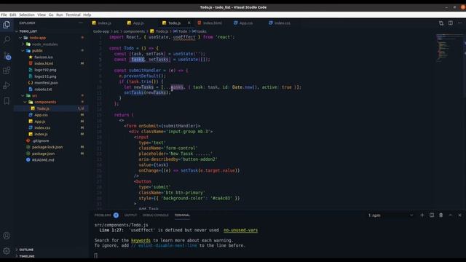This screenshot has height=262, width=466.
Task: Click the Open Changes editor icon
Action: pos(441,23)
